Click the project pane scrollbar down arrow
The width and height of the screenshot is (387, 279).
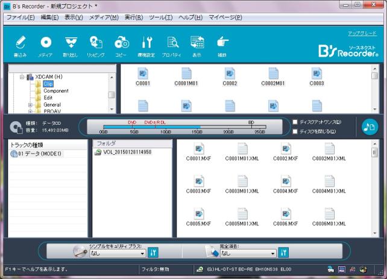click(x=375, y=233)
